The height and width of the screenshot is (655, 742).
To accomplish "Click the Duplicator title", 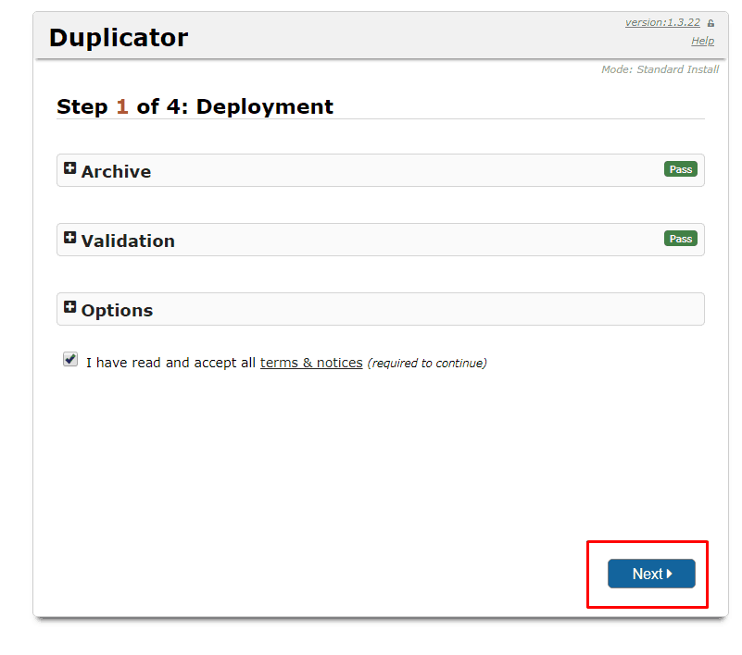I will 119,37.
